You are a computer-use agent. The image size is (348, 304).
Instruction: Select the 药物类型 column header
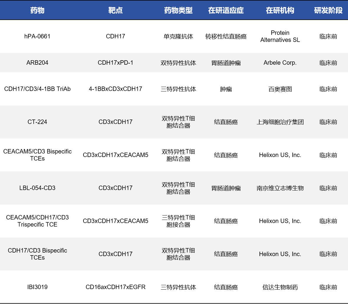[x=178, y=10]
